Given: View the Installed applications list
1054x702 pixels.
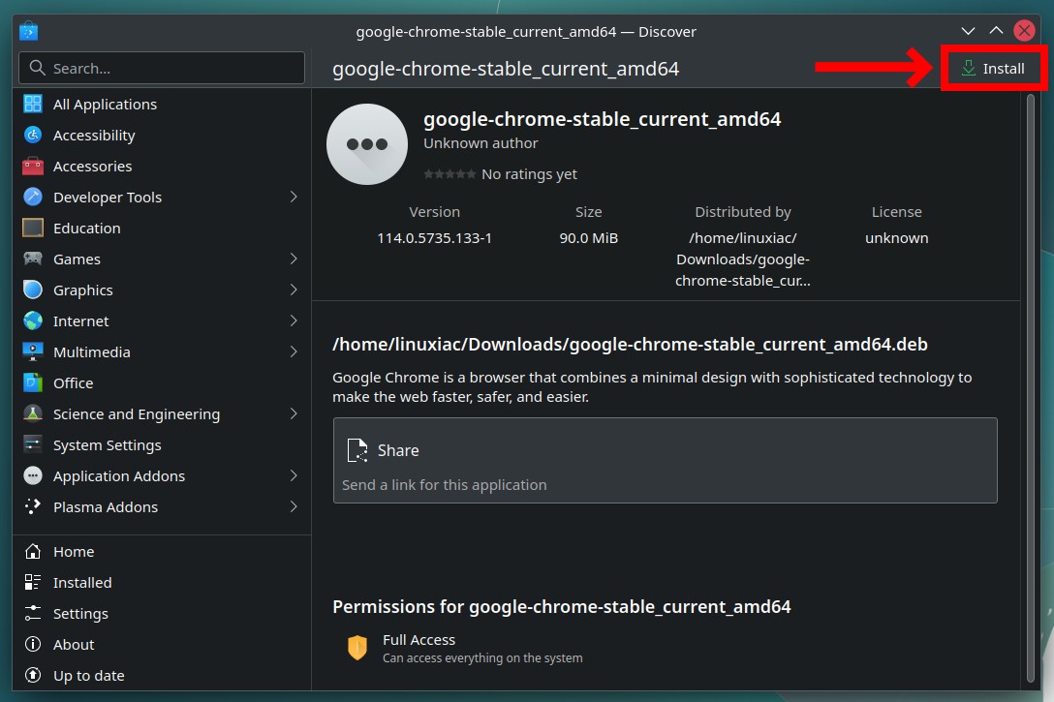Looking at the screenshot, I should [x=162, y=583].
